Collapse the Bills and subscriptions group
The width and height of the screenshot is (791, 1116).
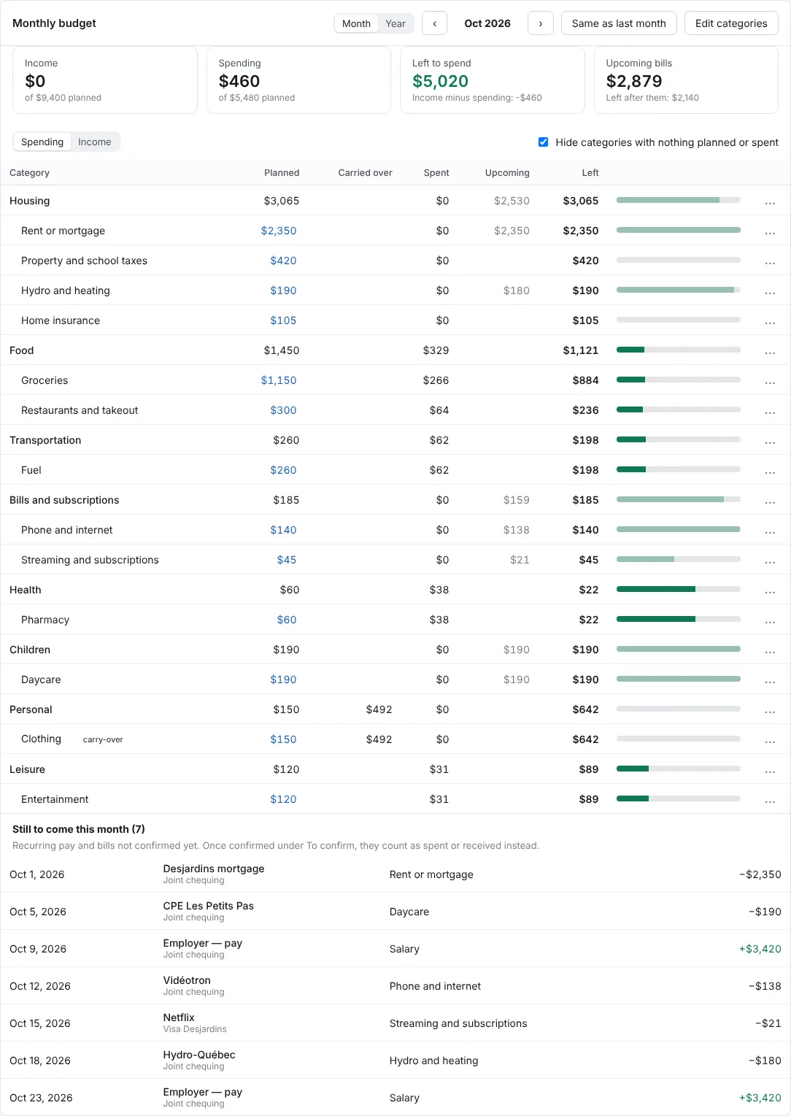click(64, 500)
